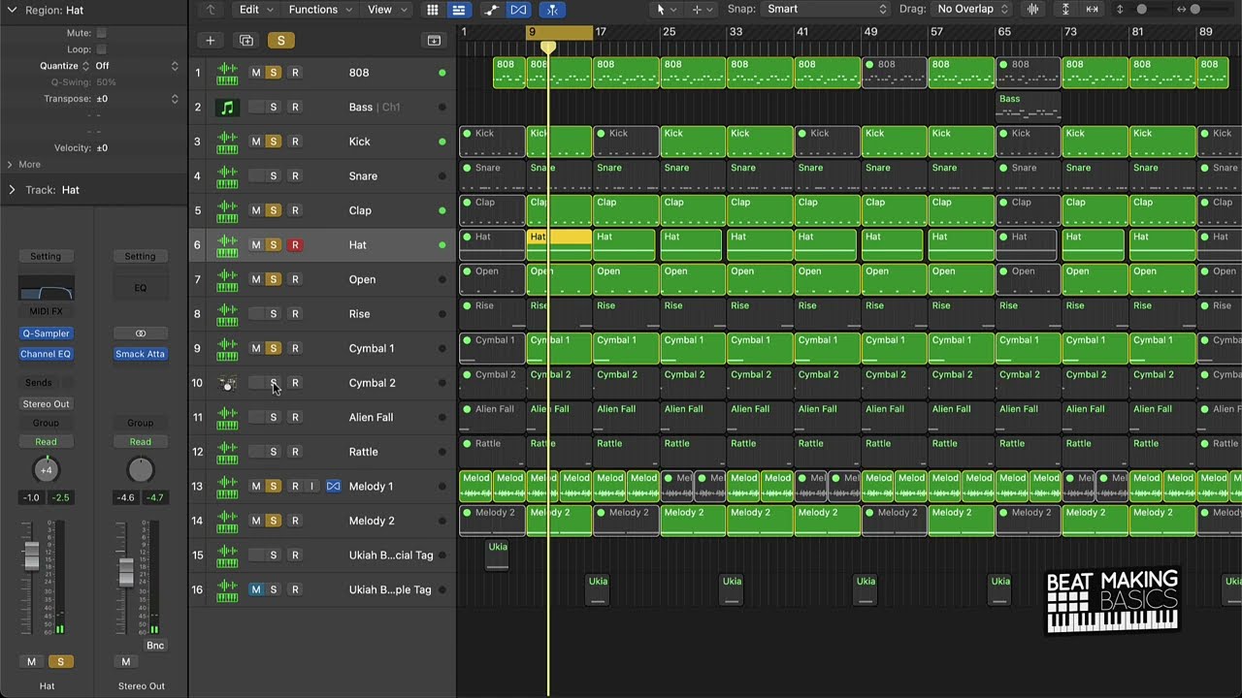This screenshot has width=1242, height=698.
Task: Open the Functions menu
Action: [x=319, y=10]
